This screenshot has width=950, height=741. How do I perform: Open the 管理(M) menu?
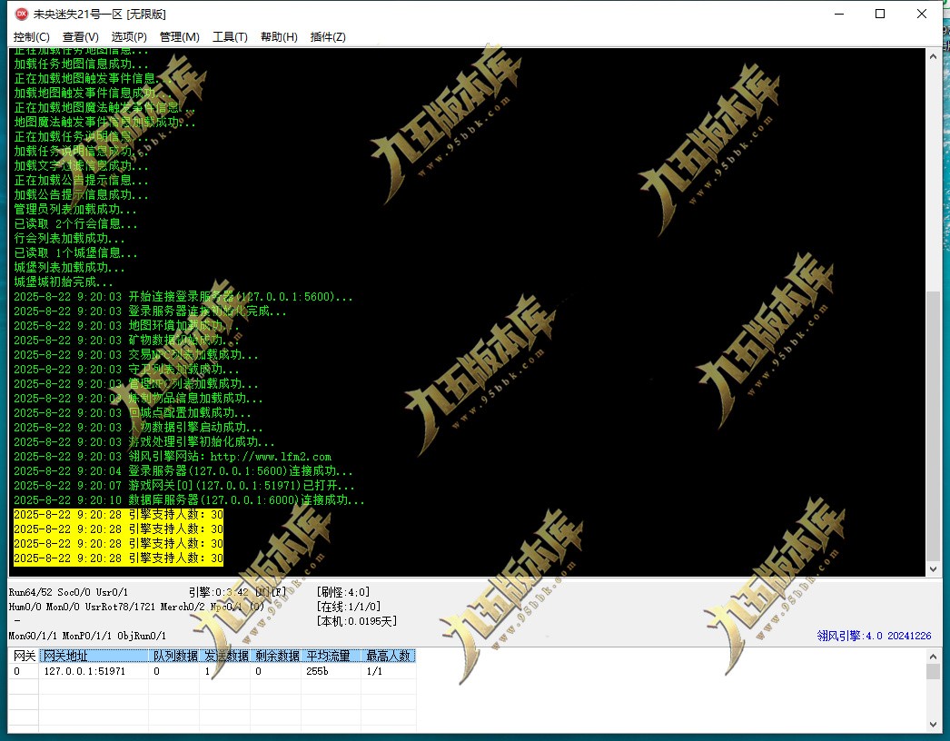(x=179, y=37)
